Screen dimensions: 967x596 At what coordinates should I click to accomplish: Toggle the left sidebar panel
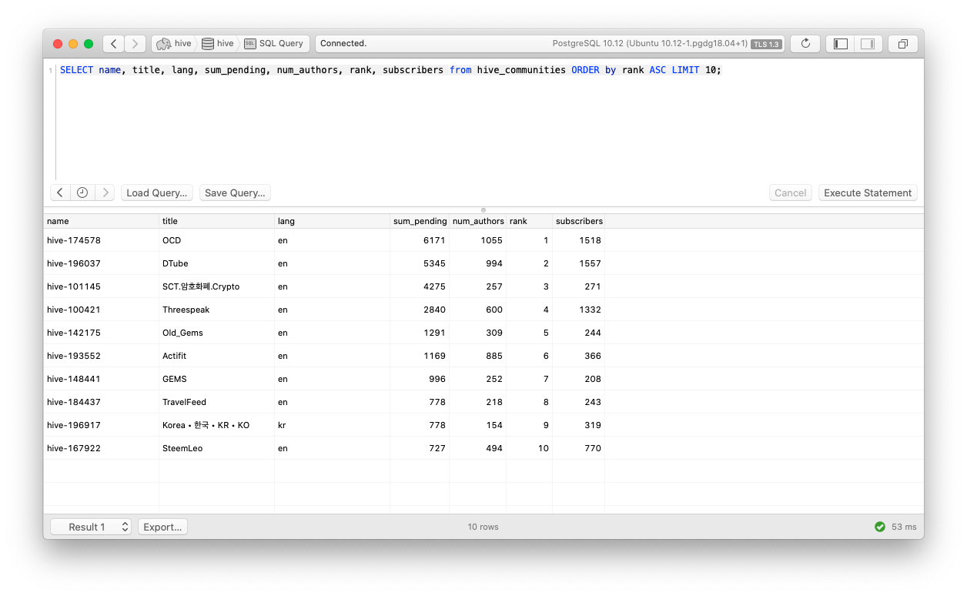point(841,44)
